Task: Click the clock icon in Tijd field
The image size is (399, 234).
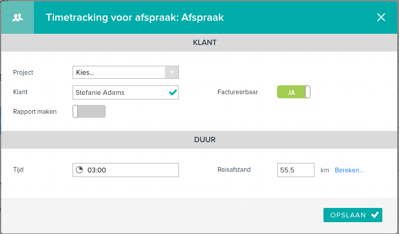Action: tap(80, 169)
